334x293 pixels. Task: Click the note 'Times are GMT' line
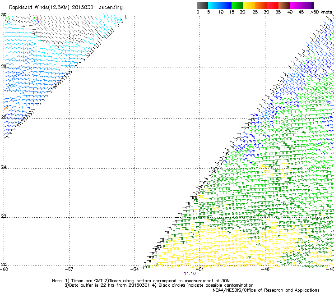click(141, 281)
